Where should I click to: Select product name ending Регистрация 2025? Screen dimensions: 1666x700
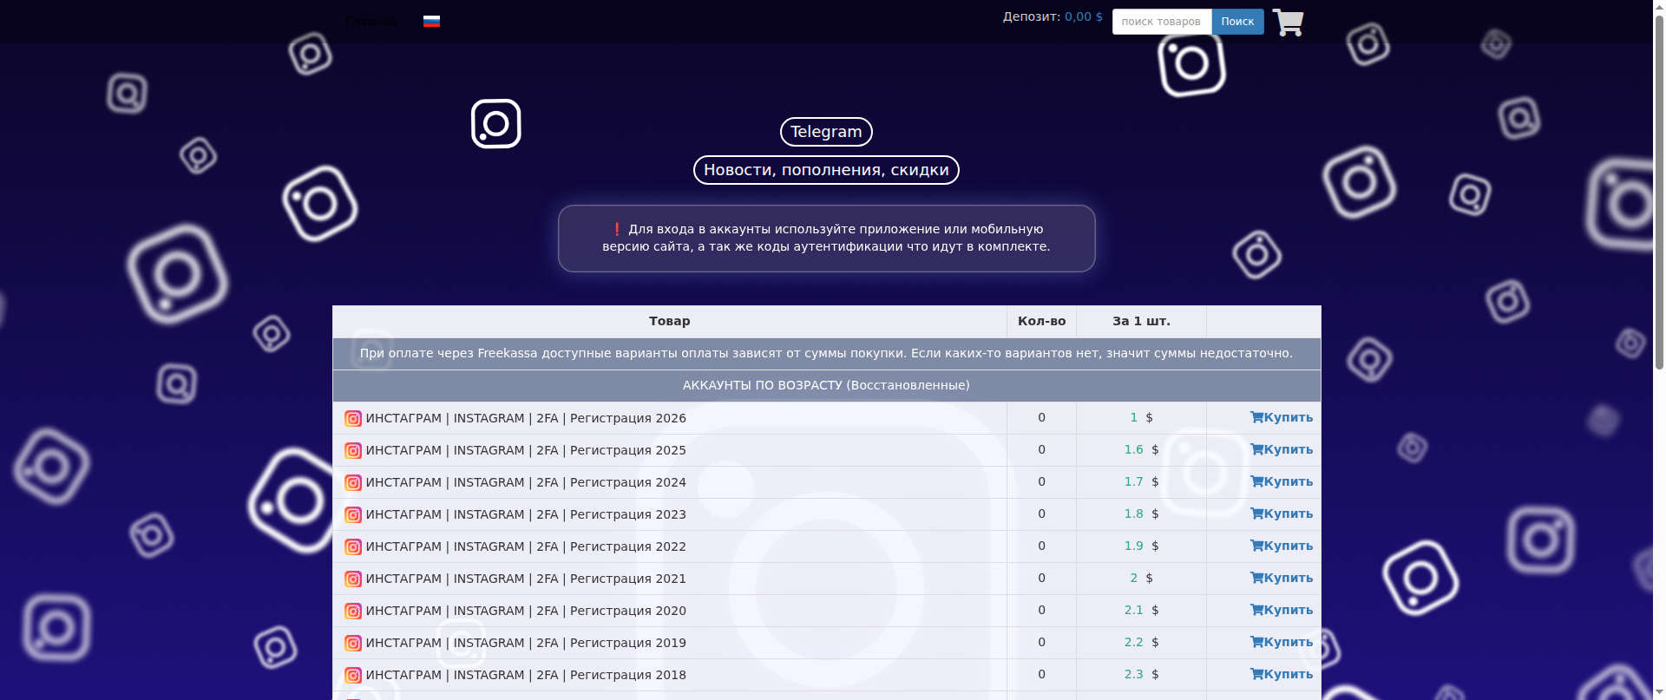click(x=526, y=450)
